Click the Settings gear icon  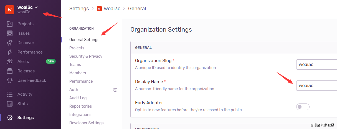pyautogui.click(x=10, y=118)
